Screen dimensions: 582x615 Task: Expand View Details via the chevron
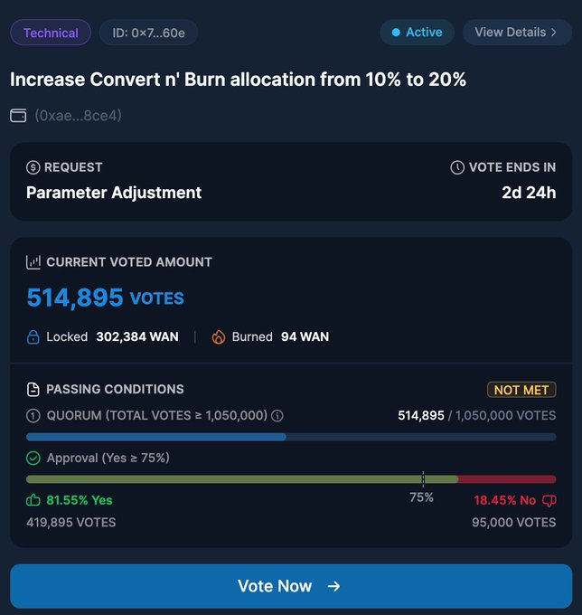pyautogui.click(x=554, y=33)
